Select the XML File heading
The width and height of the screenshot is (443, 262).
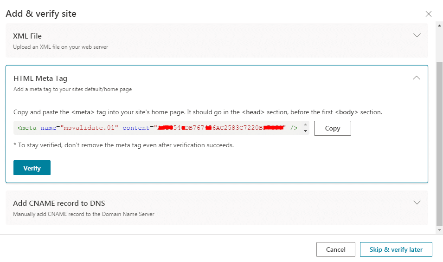27,36
